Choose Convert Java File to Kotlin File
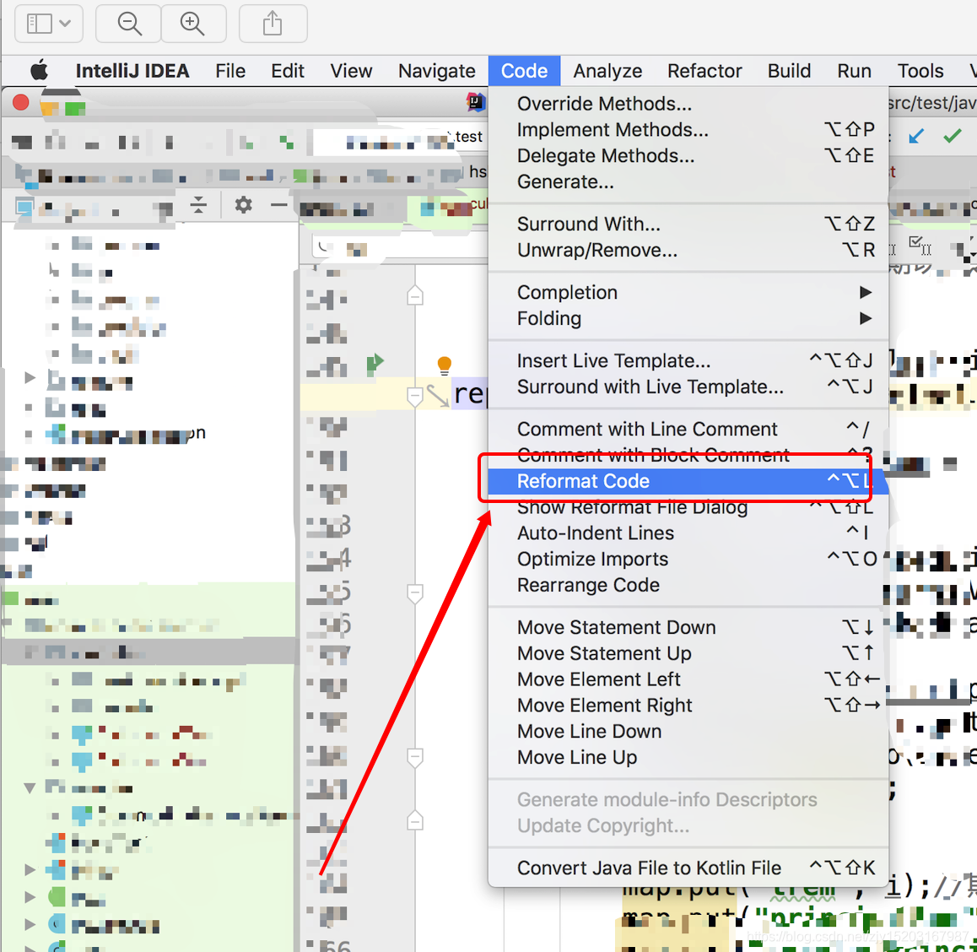 coord(688,868)
